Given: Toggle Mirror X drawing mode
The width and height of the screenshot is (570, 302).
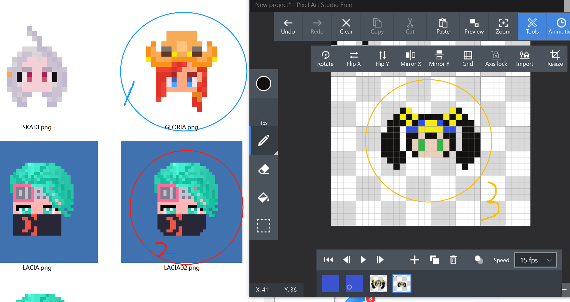Looking at the screenshot, I should click(411, 59).
